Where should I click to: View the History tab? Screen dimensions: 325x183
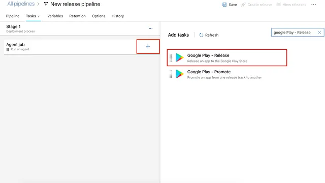coord(118,16)
